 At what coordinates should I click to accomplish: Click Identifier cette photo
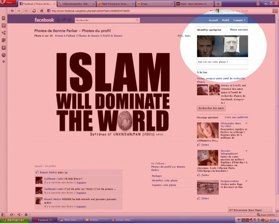coord(165,181)
